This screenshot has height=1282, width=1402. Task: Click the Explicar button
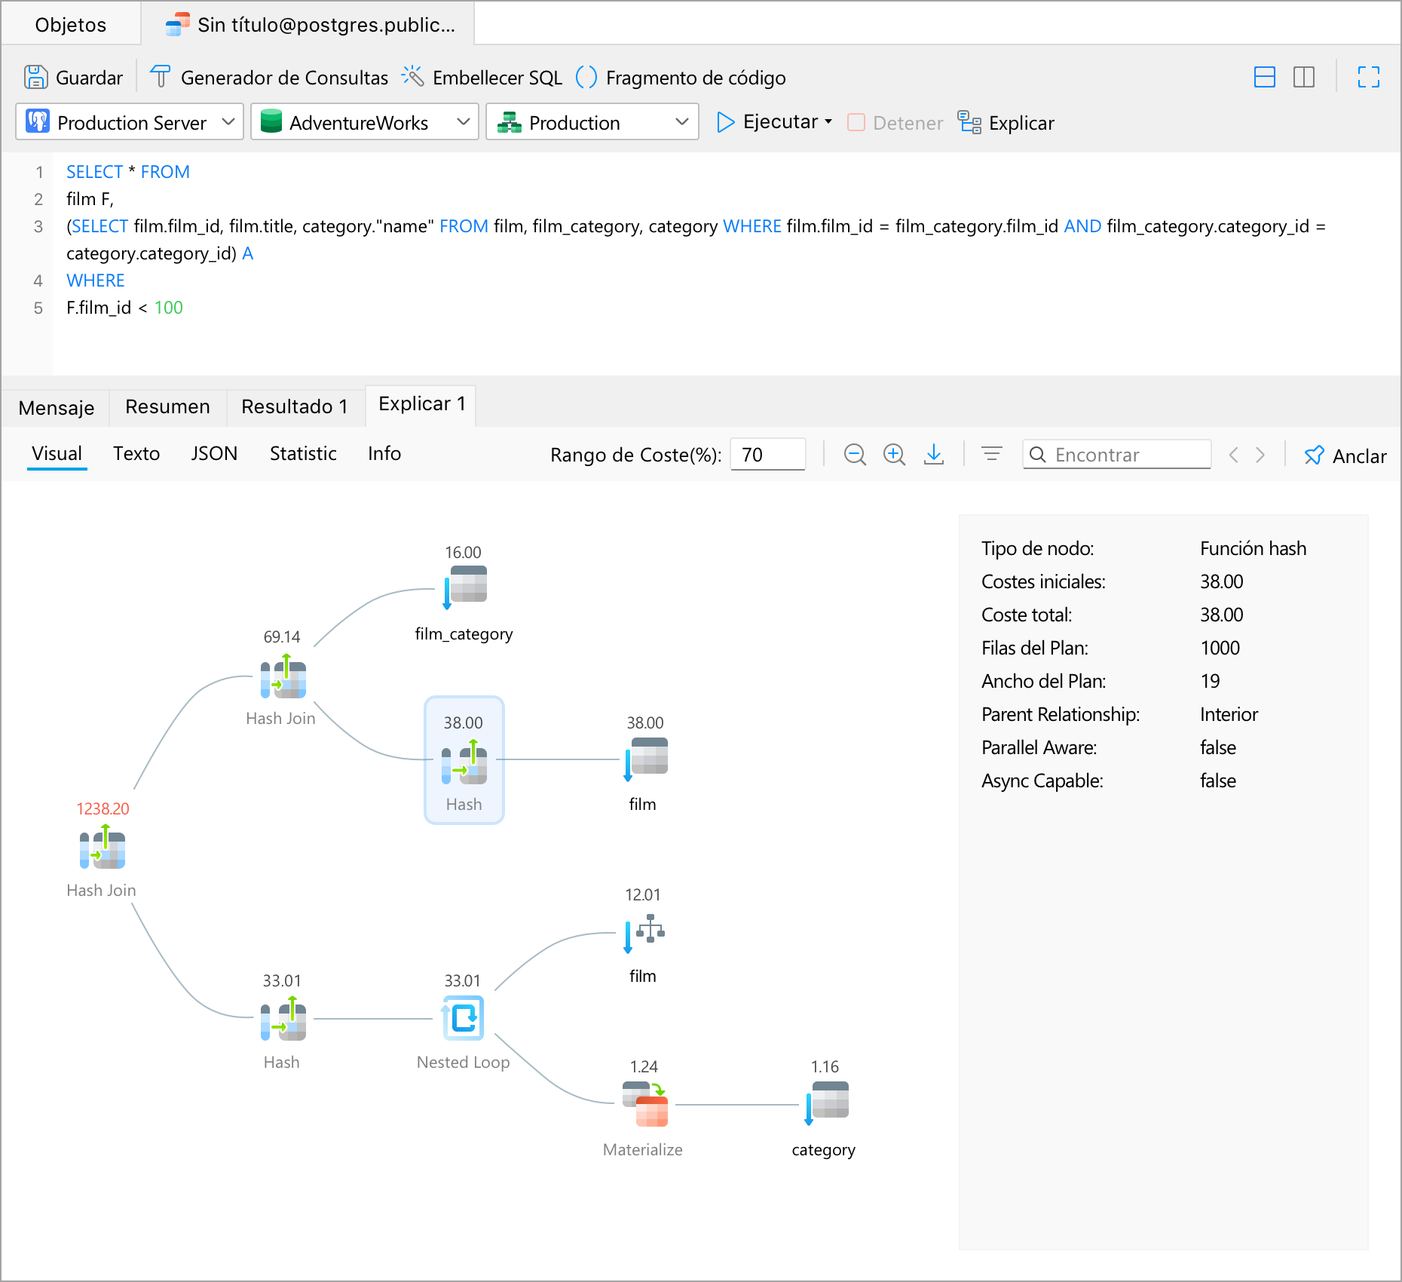coord(1006,123)
